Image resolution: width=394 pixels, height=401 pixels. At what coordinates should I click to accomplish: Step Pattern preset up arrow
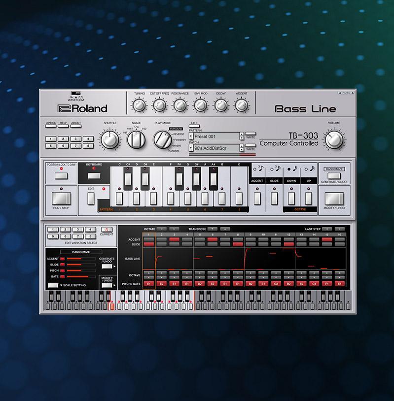(x=242, y=134)
